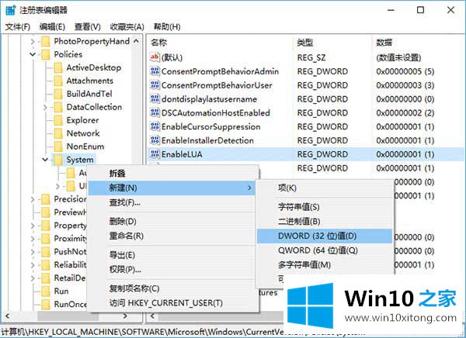Open the 收藏夹(A) menu

(x=127, y=26)
